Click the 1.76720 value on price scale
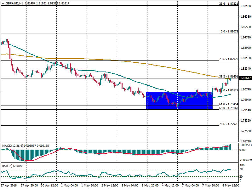The image size is (252, 189). click(245, 141)
